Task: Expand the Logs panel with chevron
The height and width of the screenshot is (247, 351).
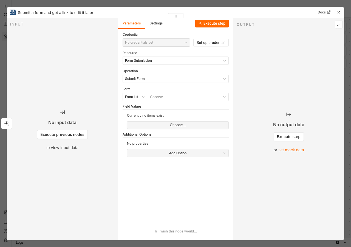Action: pyautogui.click(x=345, y=243)
